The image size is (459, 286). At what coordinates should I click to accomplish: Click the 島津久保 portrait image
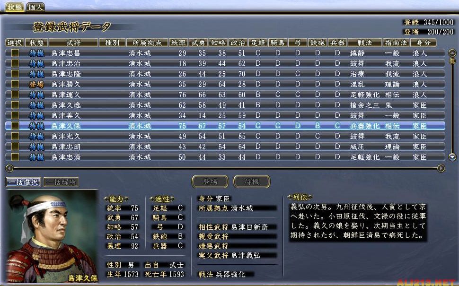pyautogui.click(x=51, y=236)
